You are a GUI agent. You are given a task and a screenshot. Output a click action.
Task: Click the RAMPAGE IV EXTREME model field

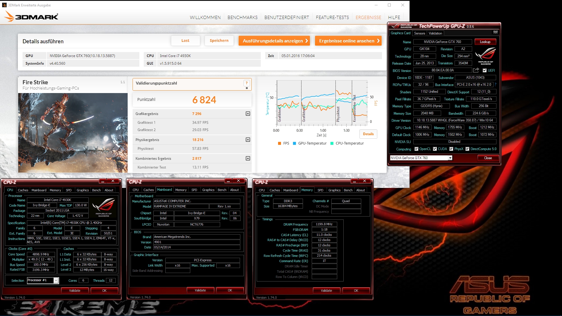click(x=181, y=206)
